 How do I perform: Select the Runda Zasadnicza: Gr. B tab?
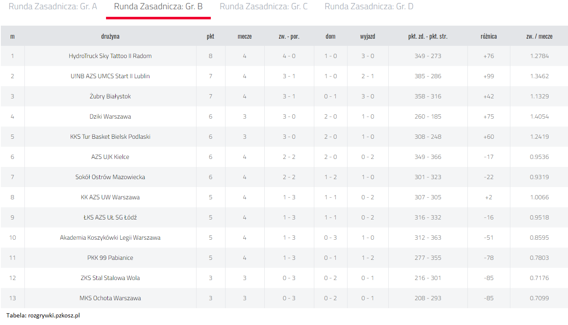tap(158, 7)
